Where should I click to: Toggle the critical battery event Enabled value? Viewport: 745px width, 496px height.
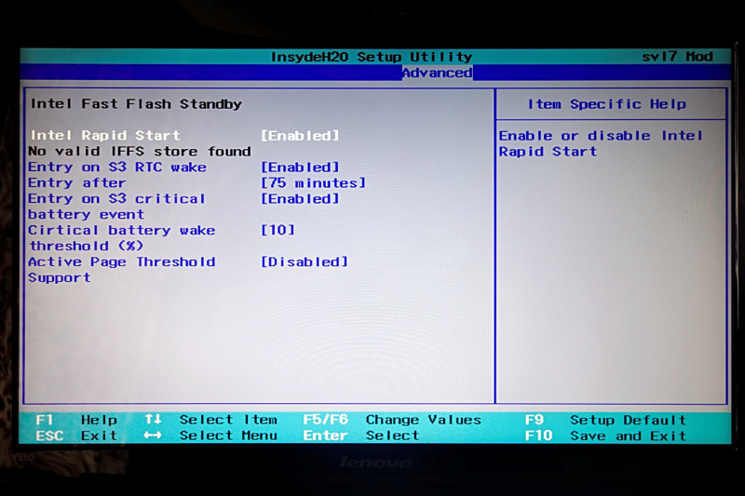[x=300, y=199]
